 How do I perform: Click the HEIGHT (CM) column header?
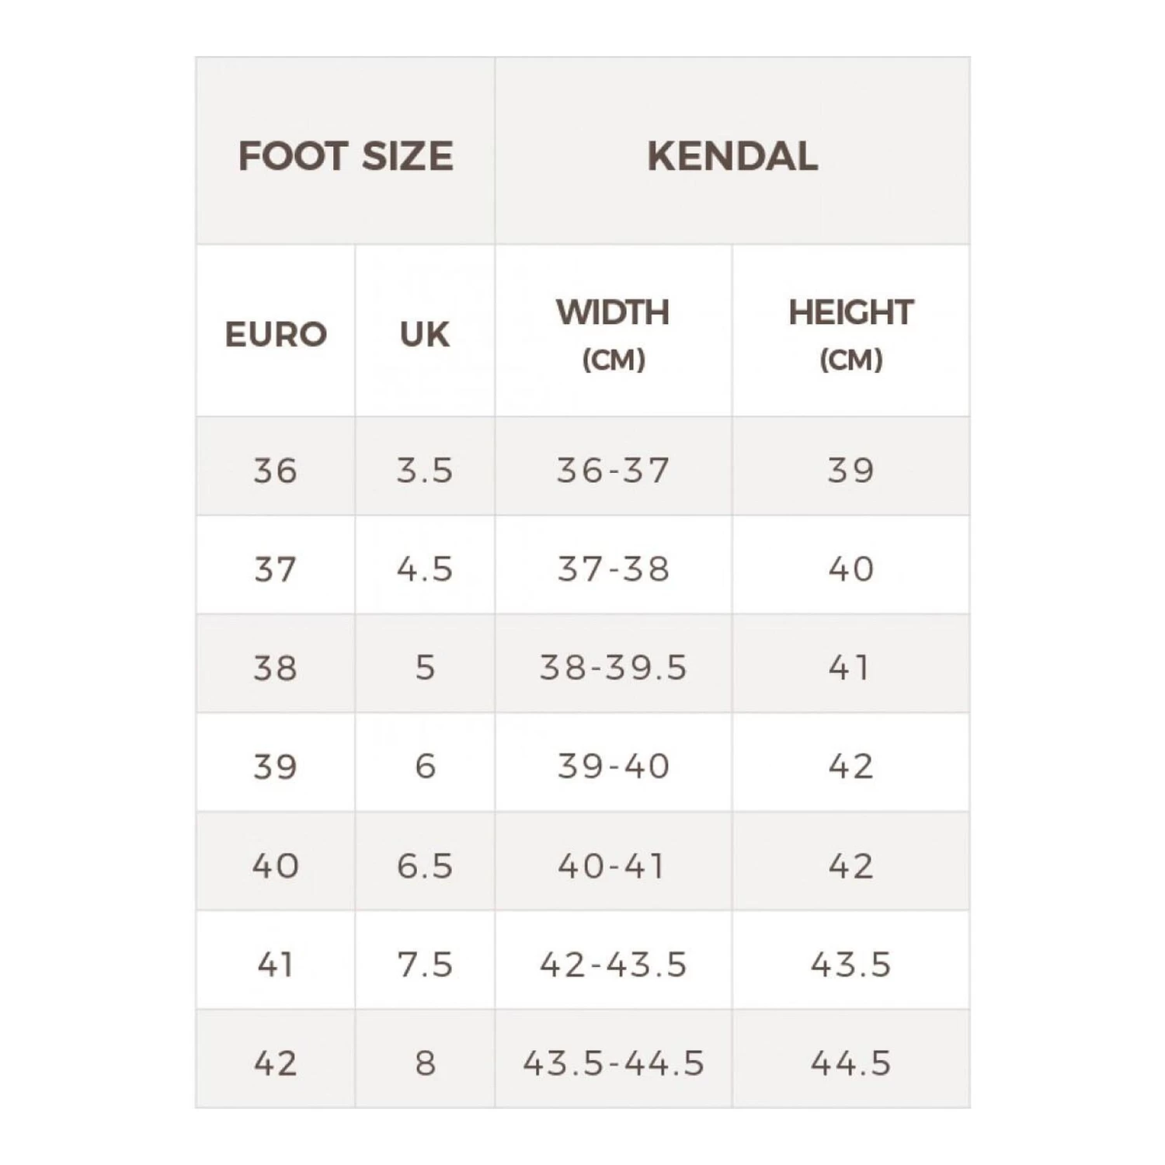tap(851, 334)
